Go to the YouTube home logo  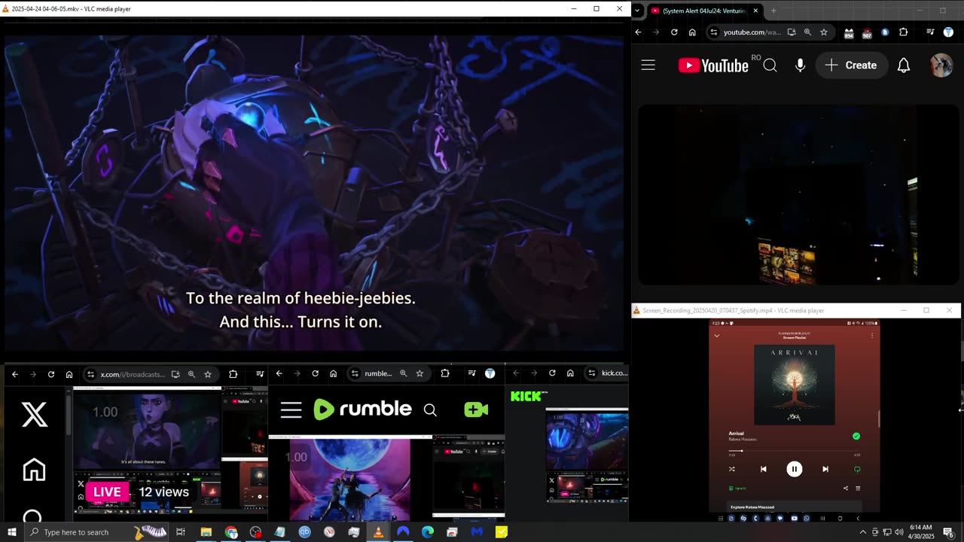tap(713, 65)
